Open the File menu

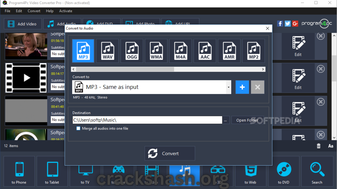[8, 11]
